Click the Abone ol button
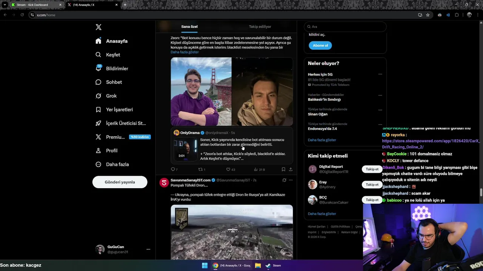This screenshot has height=271, width=483. [x=320, y=46]
